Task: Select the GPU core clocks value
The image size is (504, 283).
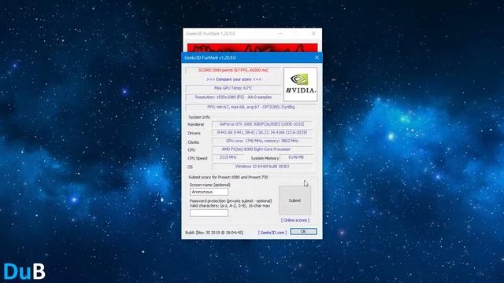Action: [x=262, y=141]
